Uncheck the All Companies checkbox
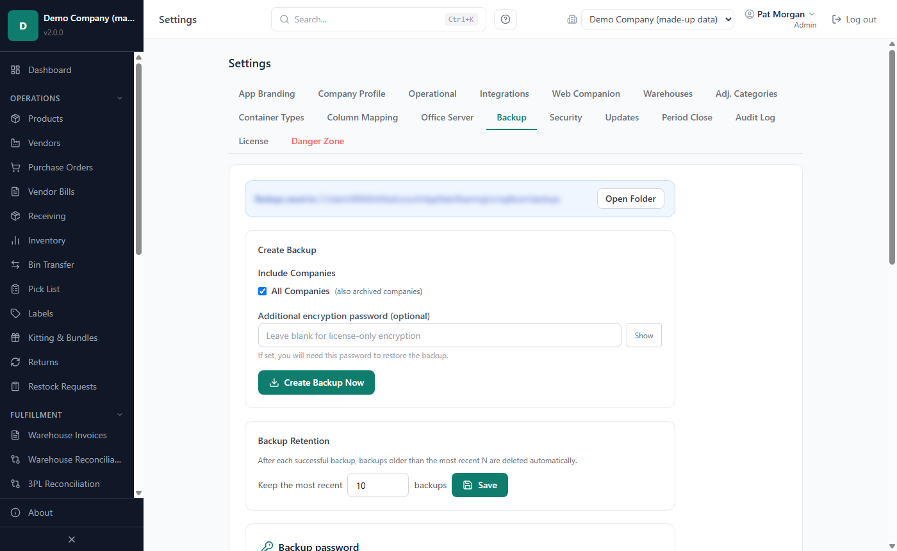The height and width of the screenshot is (551, 897). click(x=262, y=291)
